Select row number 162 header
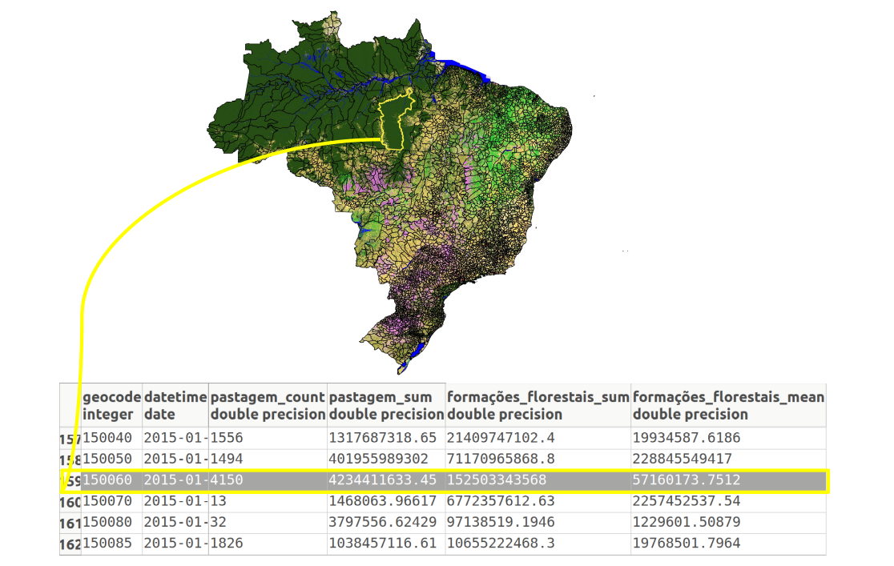894x566 pixels. pyautogui.click(x=70, y=544)
